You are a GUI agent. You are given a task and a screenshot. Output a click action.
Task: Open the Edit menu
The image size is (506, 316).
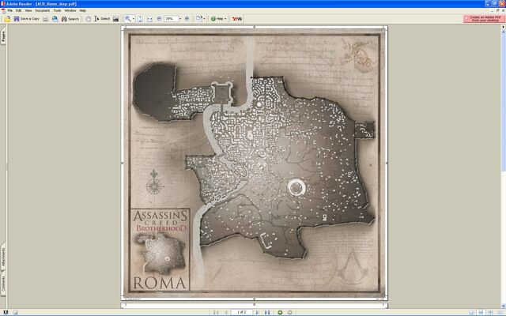pos(19,10)
